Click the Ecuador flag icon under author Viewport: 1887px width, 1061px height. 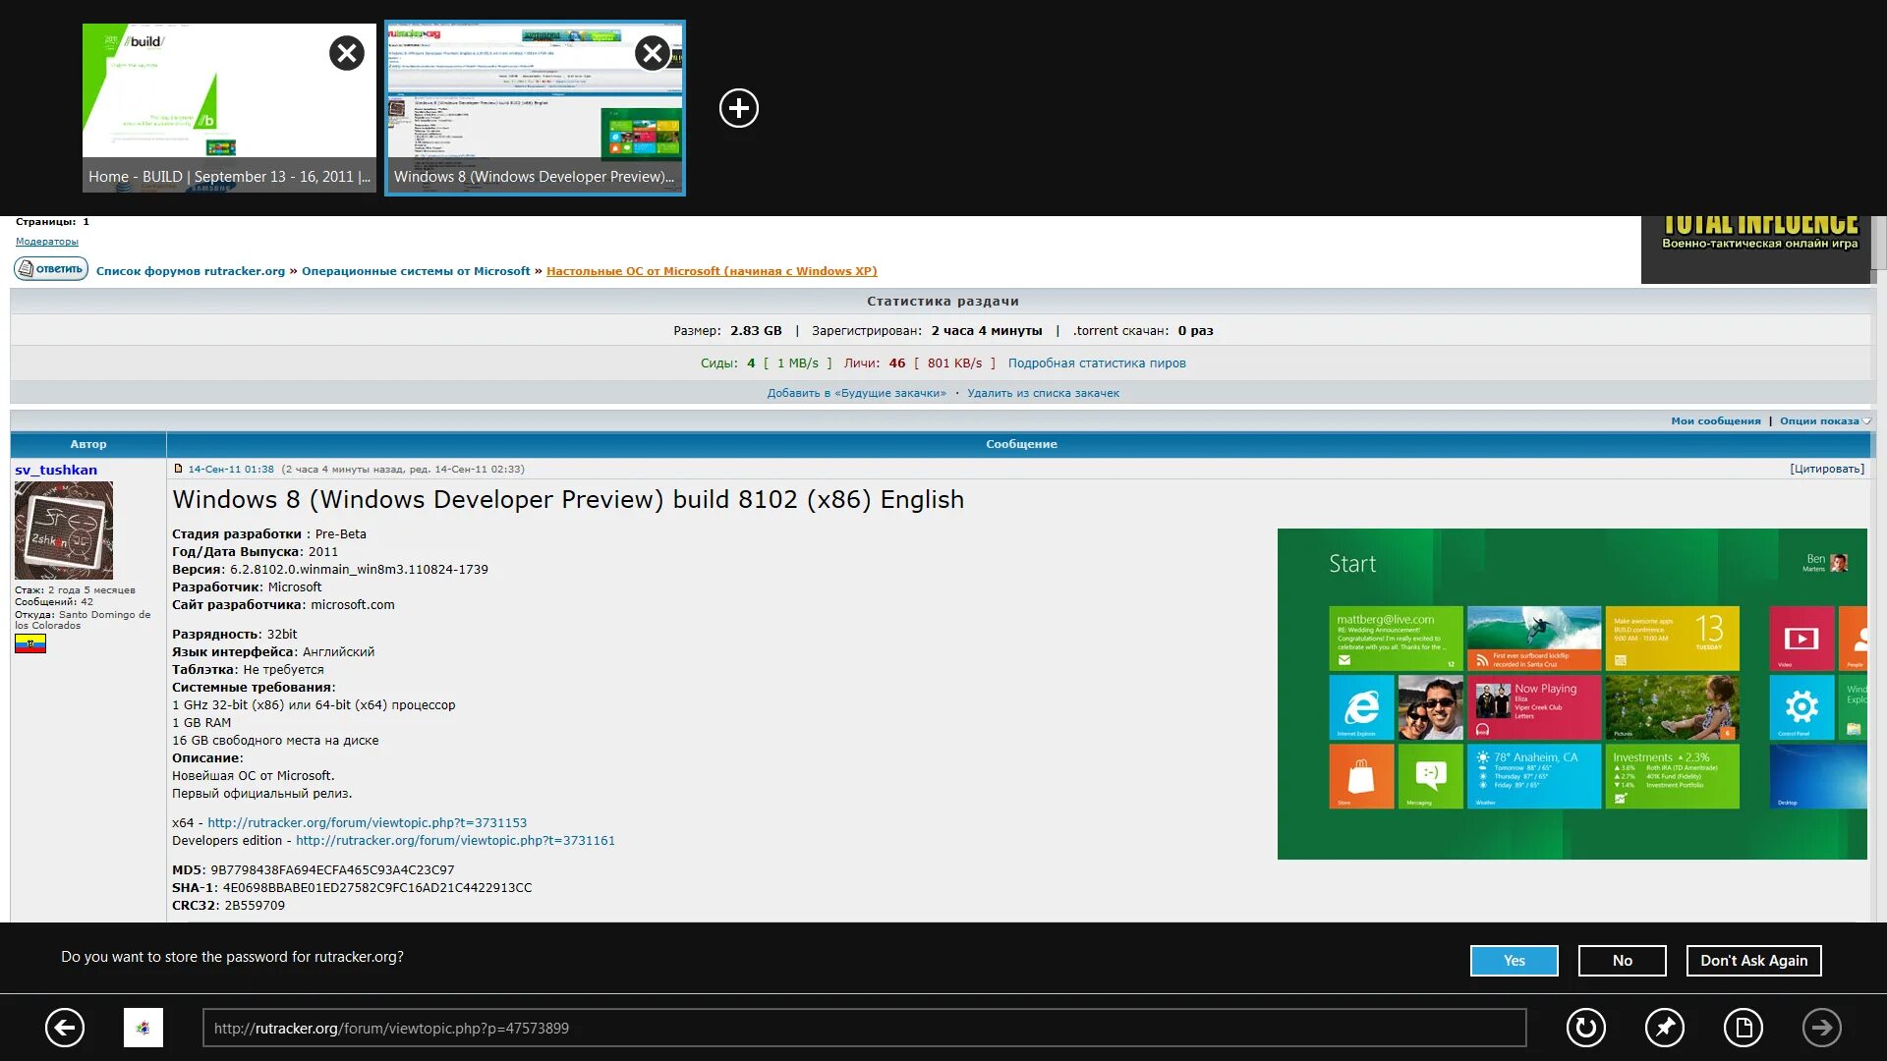(x=30, y=644)
